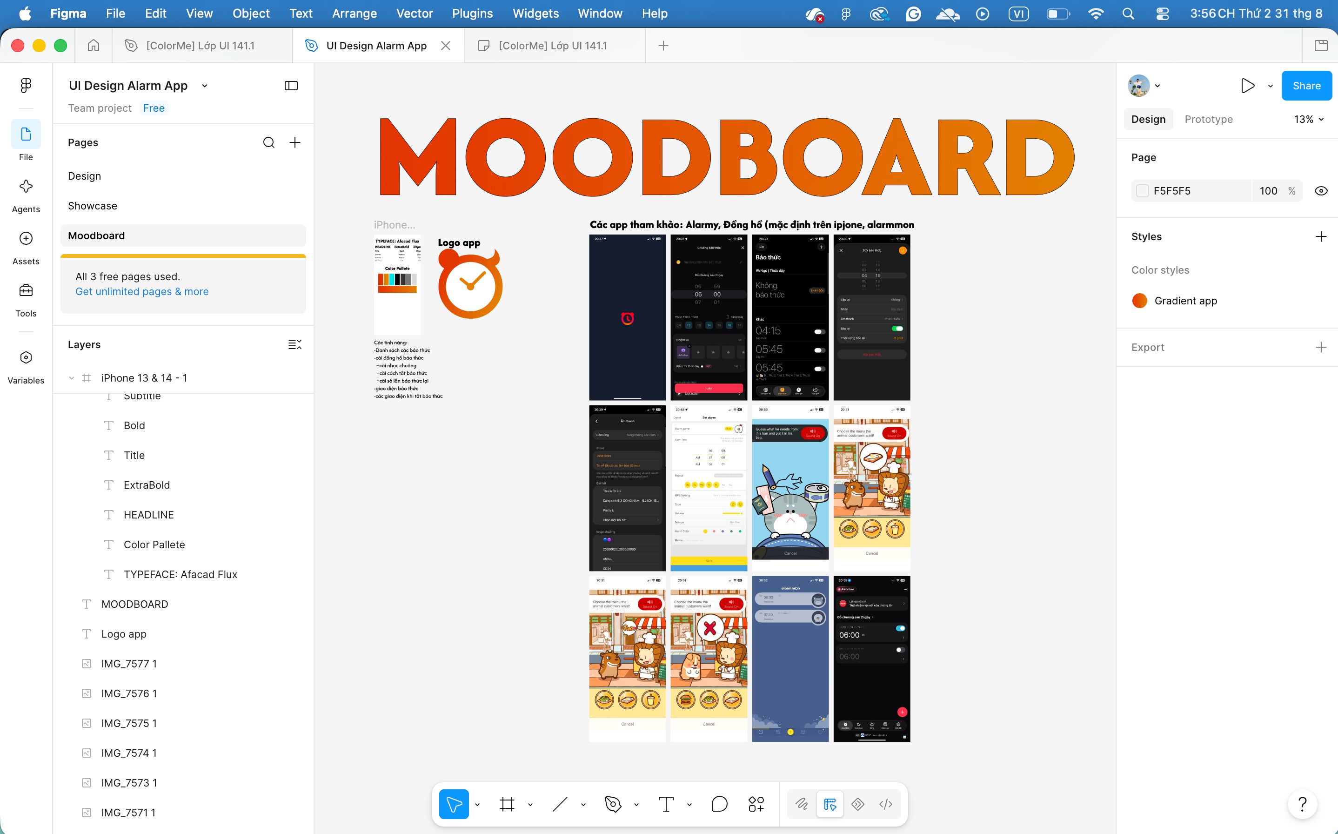This screenshot has width=1338, height=834.
Task: Open the present options dropdown arrow
Action: coord(1270,86)
